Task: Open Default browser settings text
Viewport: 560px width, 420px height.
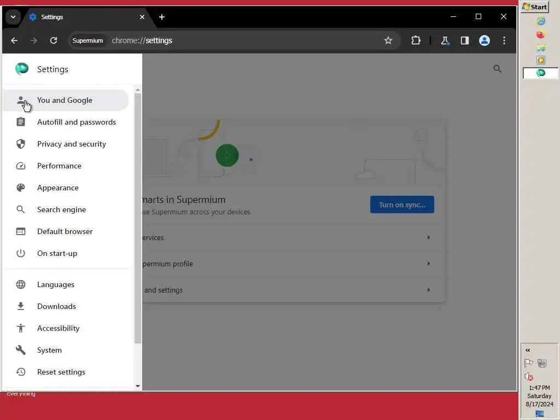Action: pos(65,231)
